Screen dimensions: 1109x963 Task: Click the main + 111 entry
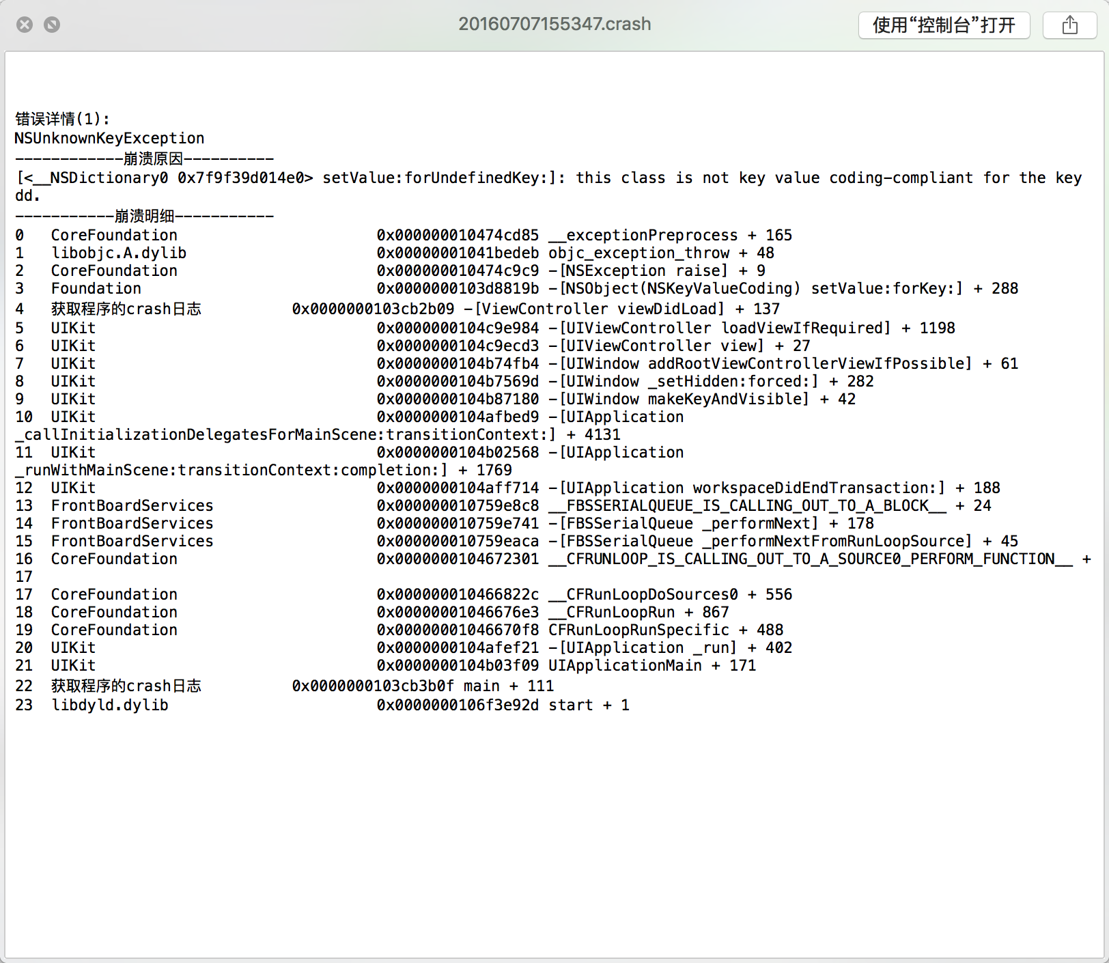[x=509, y=686]
